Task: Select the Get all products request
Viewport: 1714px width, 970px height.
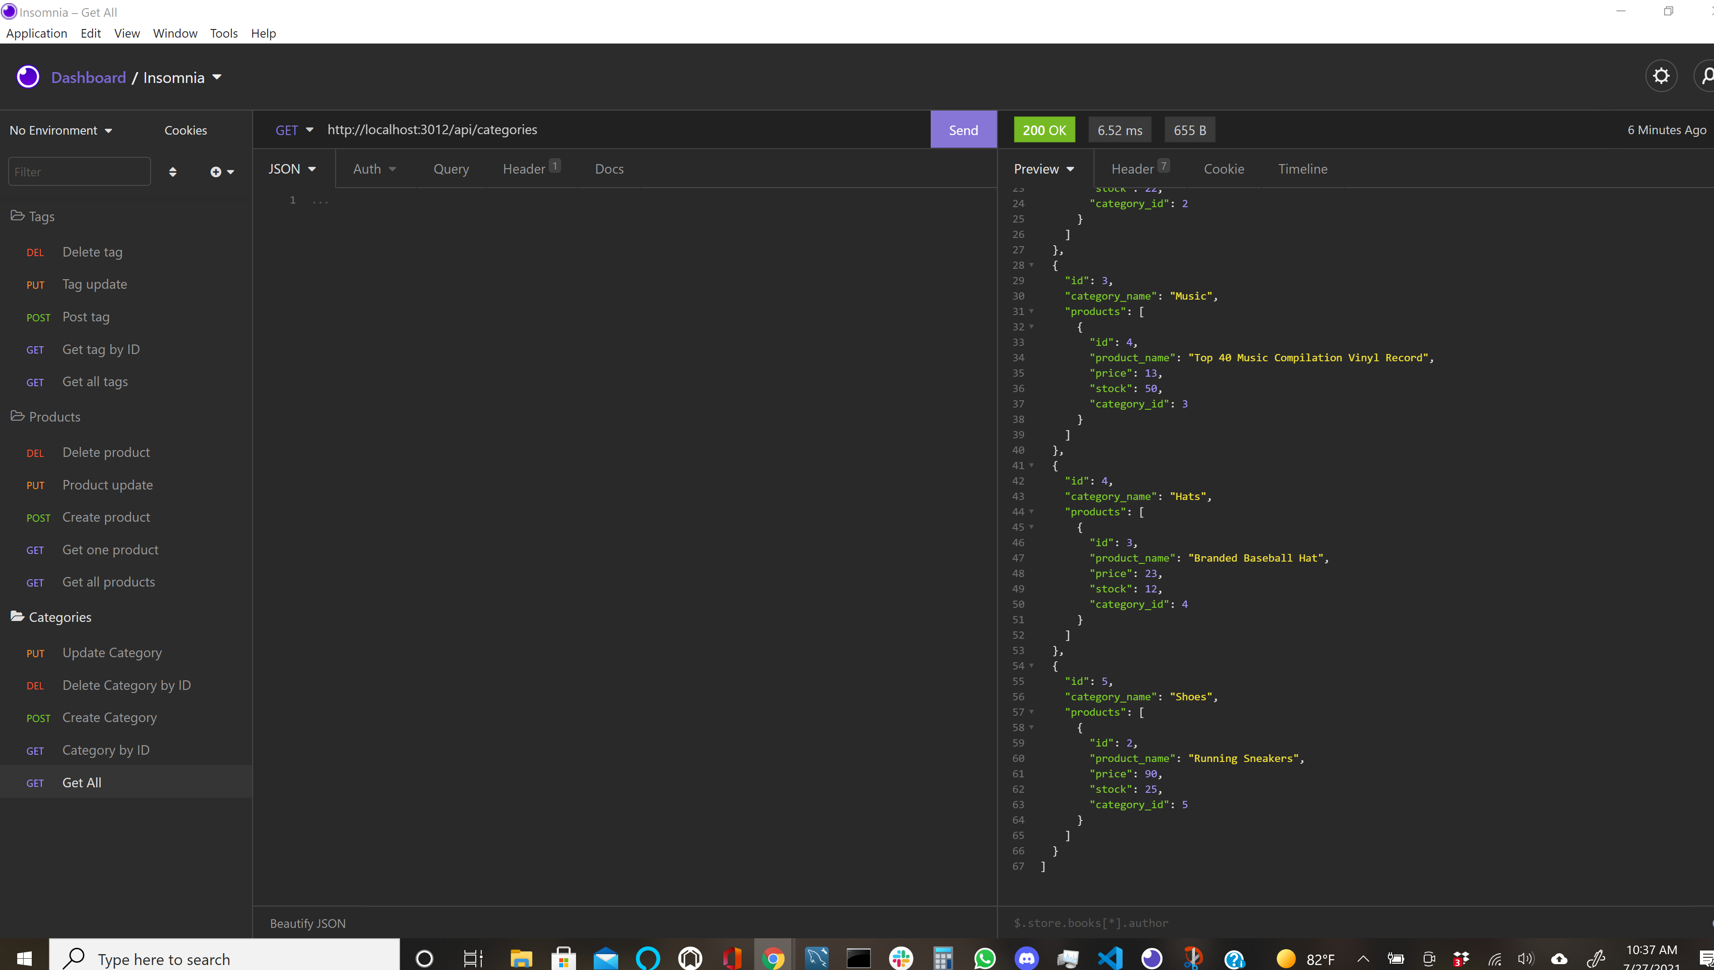Action: point(108,582)
